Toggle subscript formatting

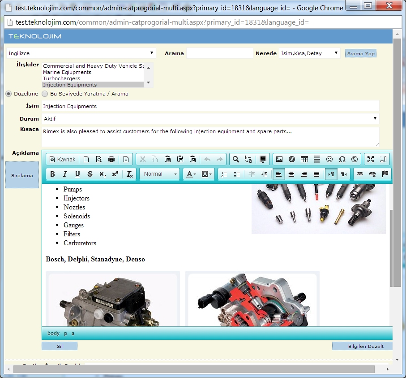coord(103,174)
